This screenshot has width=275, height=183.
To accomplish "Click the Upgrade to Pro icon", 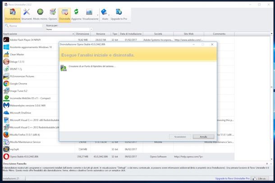I will (x=119, y=12).
